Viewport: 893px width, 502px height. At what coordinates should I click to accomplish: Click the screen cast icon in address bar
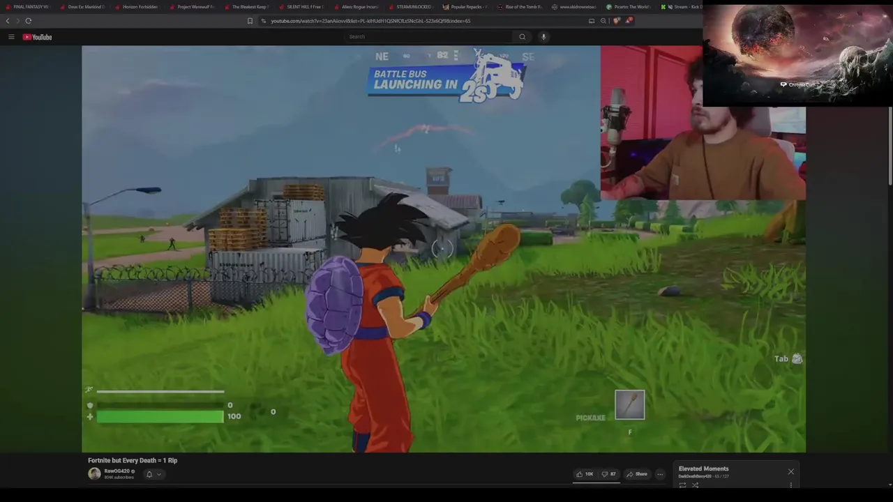coord(592,21)
